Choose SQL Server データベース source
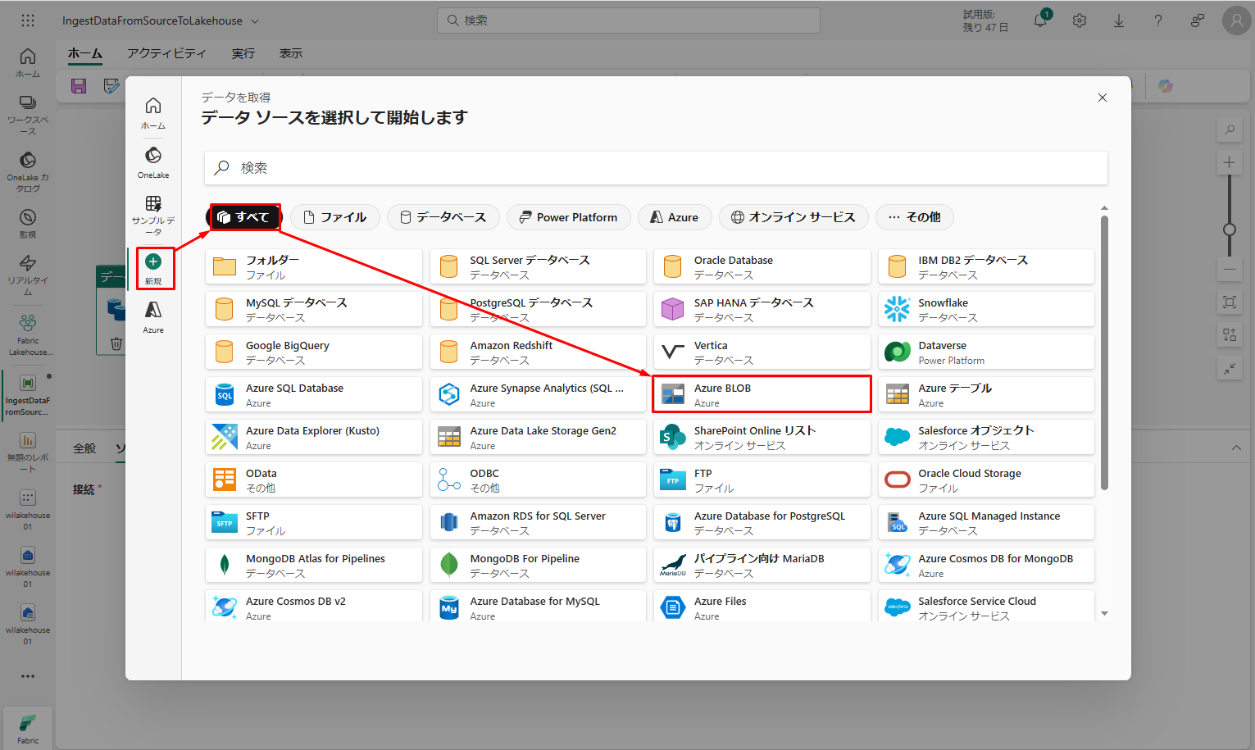This screenshot has width=1255, height=750. click(x=538, y=266)
